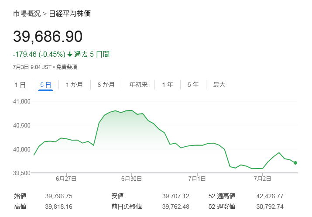Screen dimensions: 312x217
Task: Click the high value 39,818.16
Action: click(59, 207)
